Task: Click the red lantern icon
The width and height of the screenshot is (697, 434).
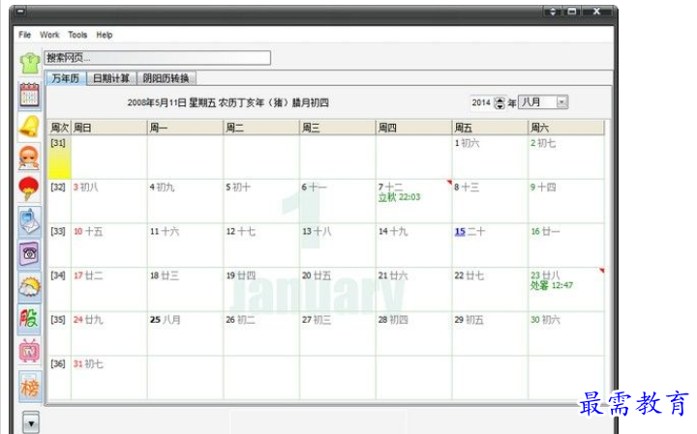Action: 30,189
